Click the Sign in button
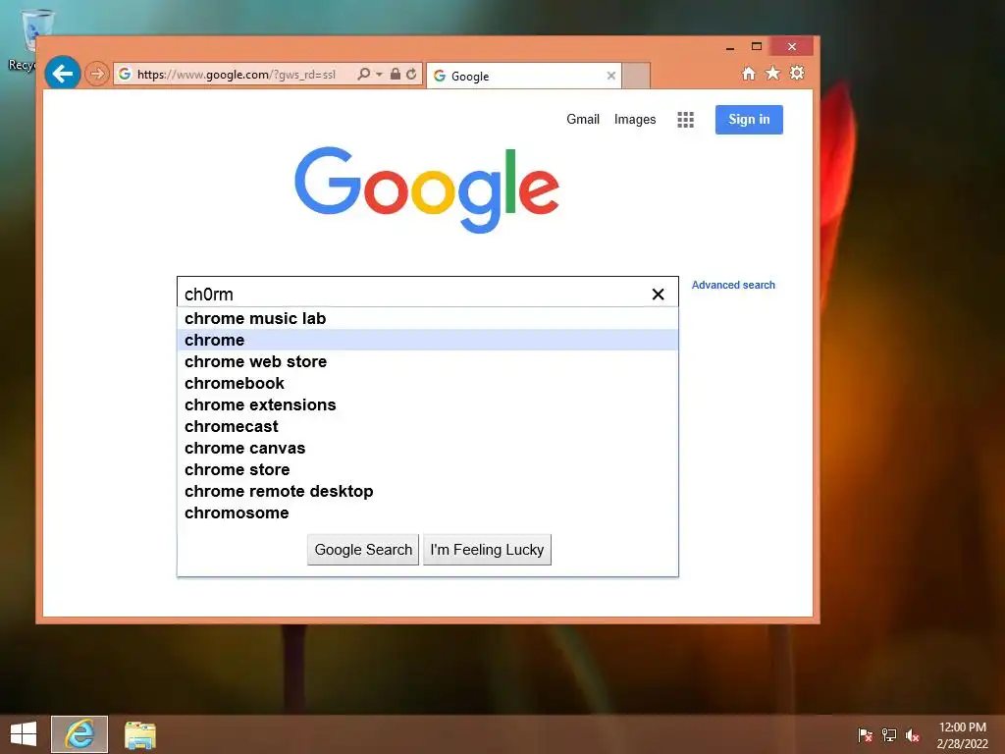Image resolution: width=1005 pixels, height=754 pixels. [749, 119]
